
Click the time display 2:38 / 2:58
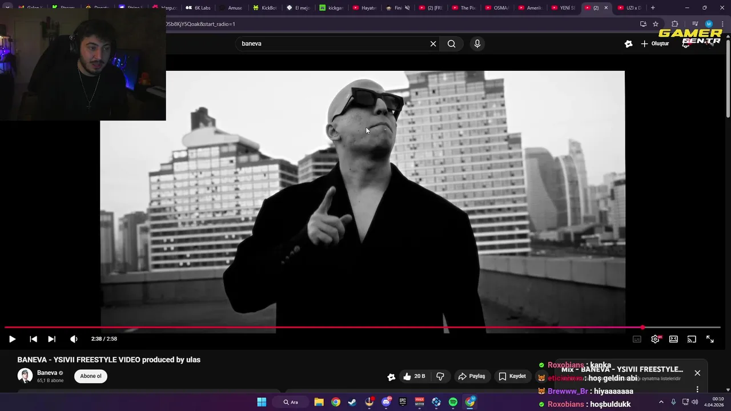pos(104,339)
